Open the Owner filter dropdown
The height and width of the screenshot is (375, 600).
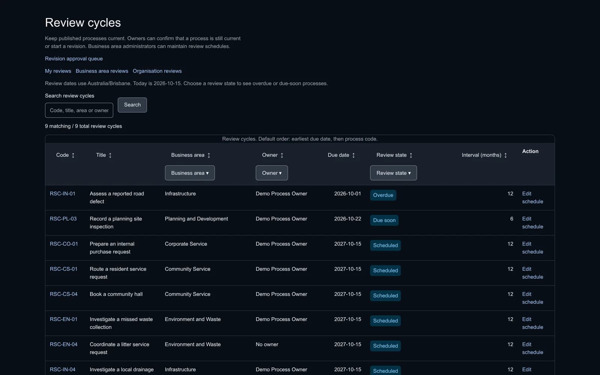tap(272, 173)
